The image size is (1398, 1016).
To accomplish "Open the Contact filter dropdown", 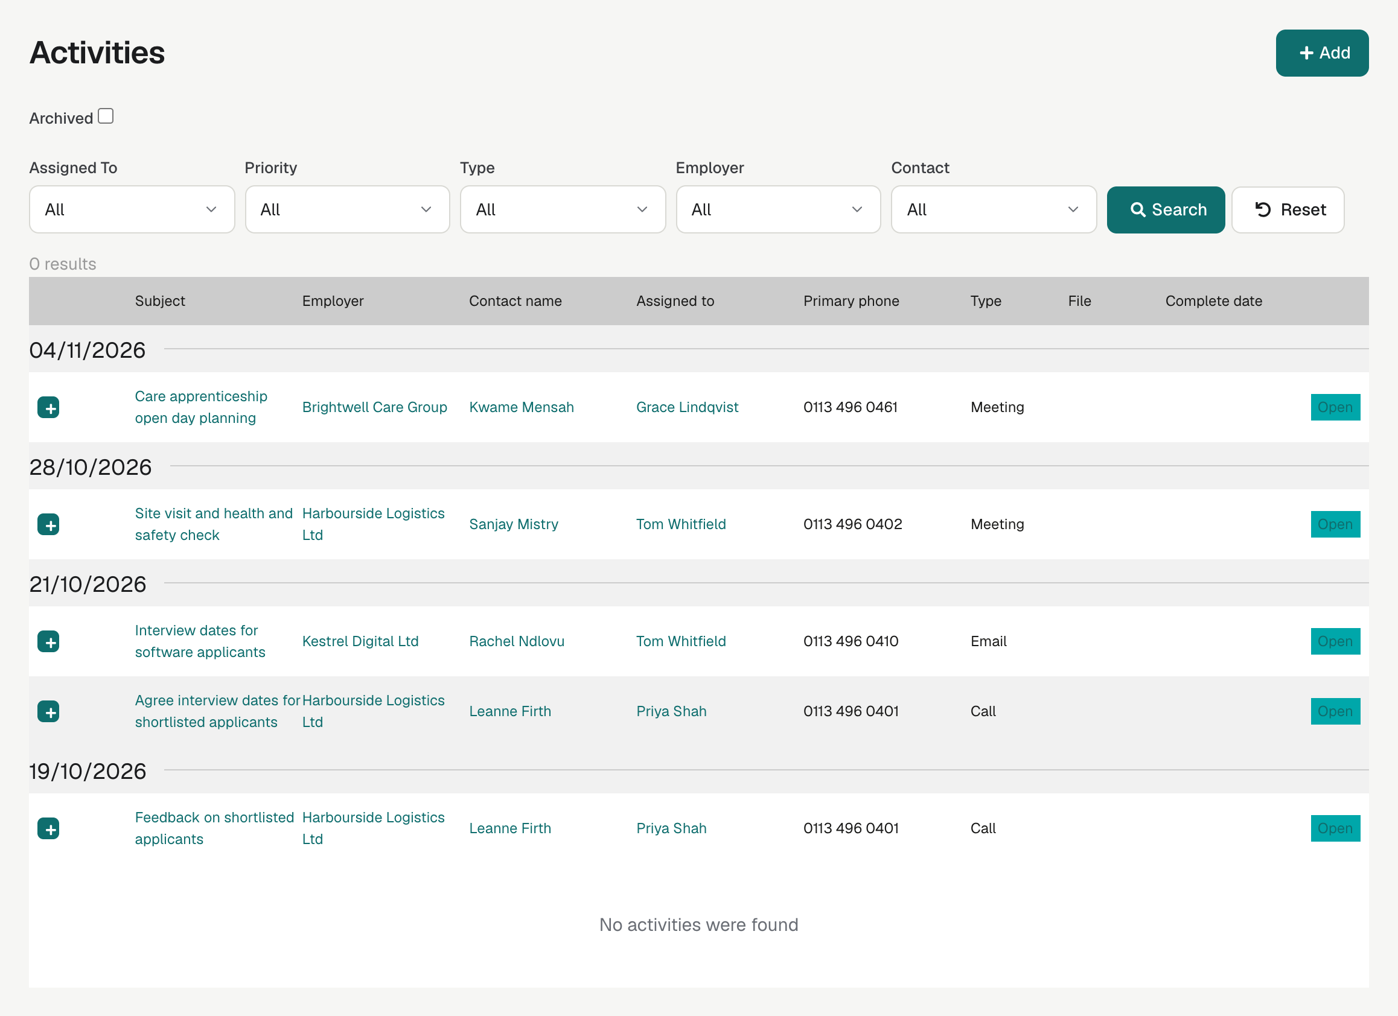I will [x=994, y=209].
